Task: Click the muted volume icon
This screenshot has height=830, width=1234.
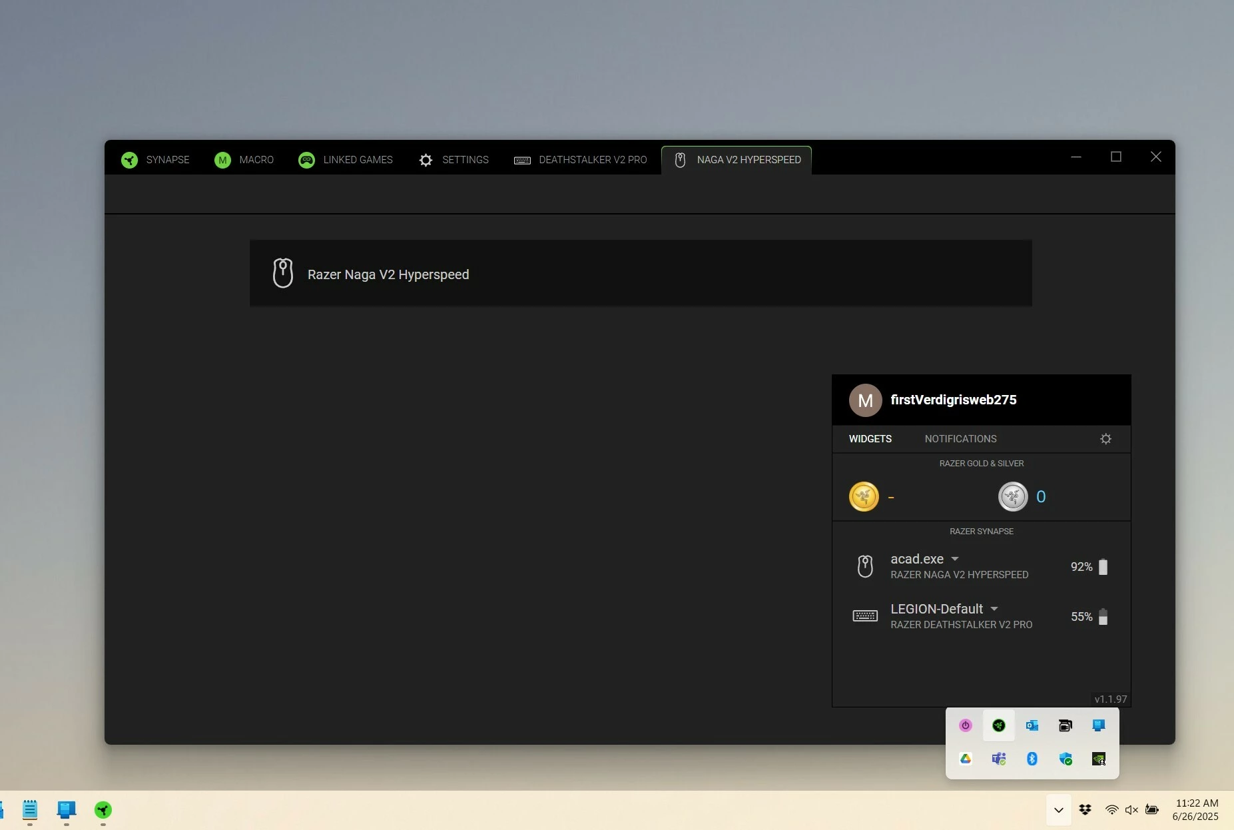Action: (x=1131, y=810)
